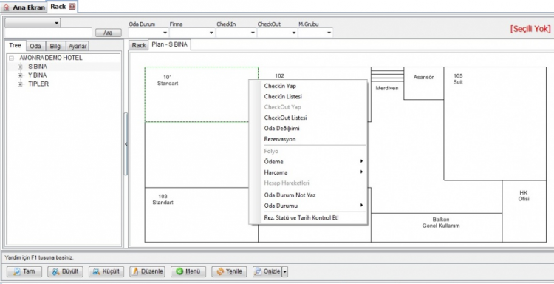The image size is (554, 284).
Task: Open the Önizle dropdown arrow
Action: (285, 271)
